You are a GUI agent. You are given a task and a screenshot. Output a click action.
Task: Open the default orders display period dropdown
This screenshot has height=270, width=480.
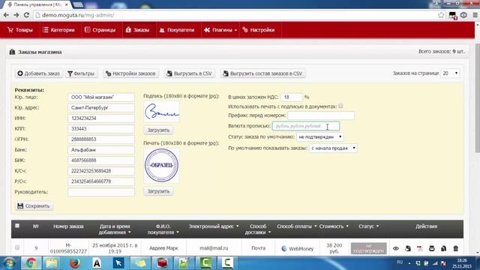333,148
